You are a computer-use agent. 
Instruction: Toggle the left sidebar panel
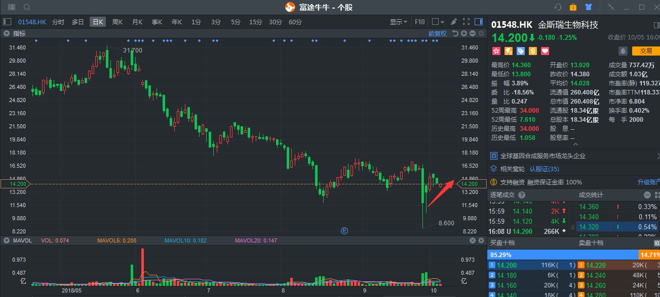[x=7, y=22]
